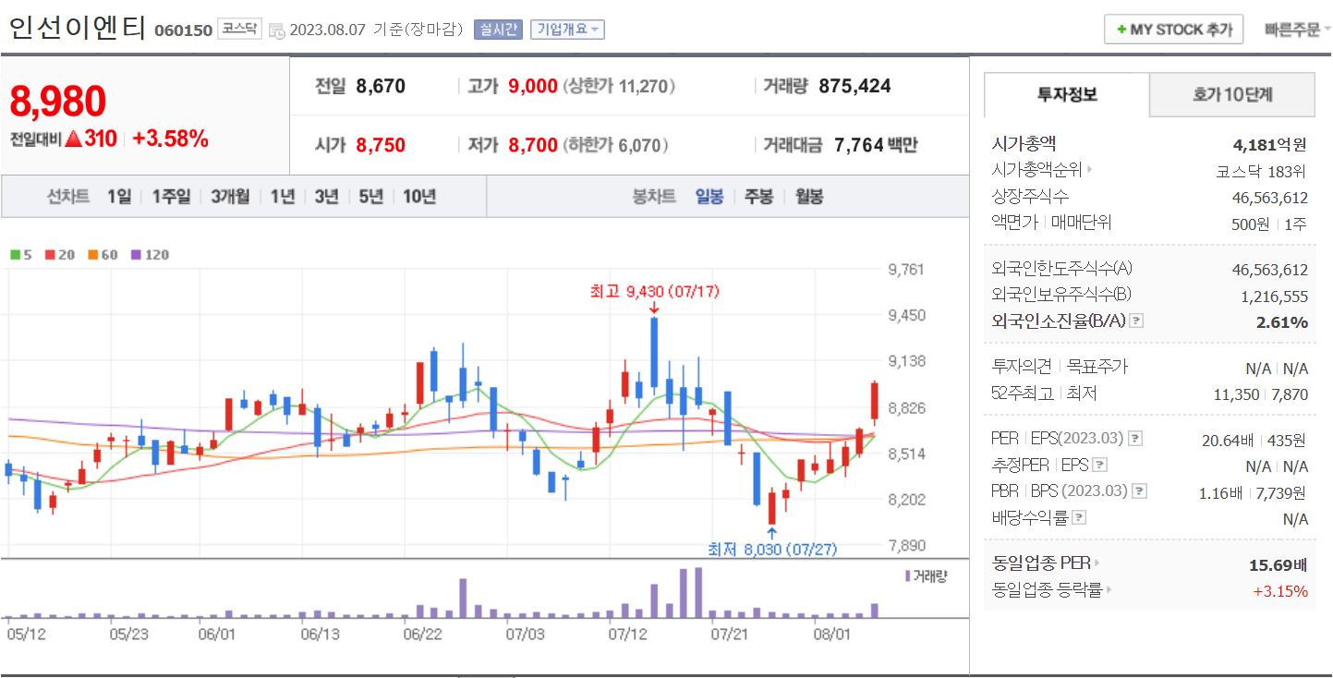This screenshot has height=678, width=1333.
Task: Click the 거래량 875,424 value
Action: click(x=854, y=87)
